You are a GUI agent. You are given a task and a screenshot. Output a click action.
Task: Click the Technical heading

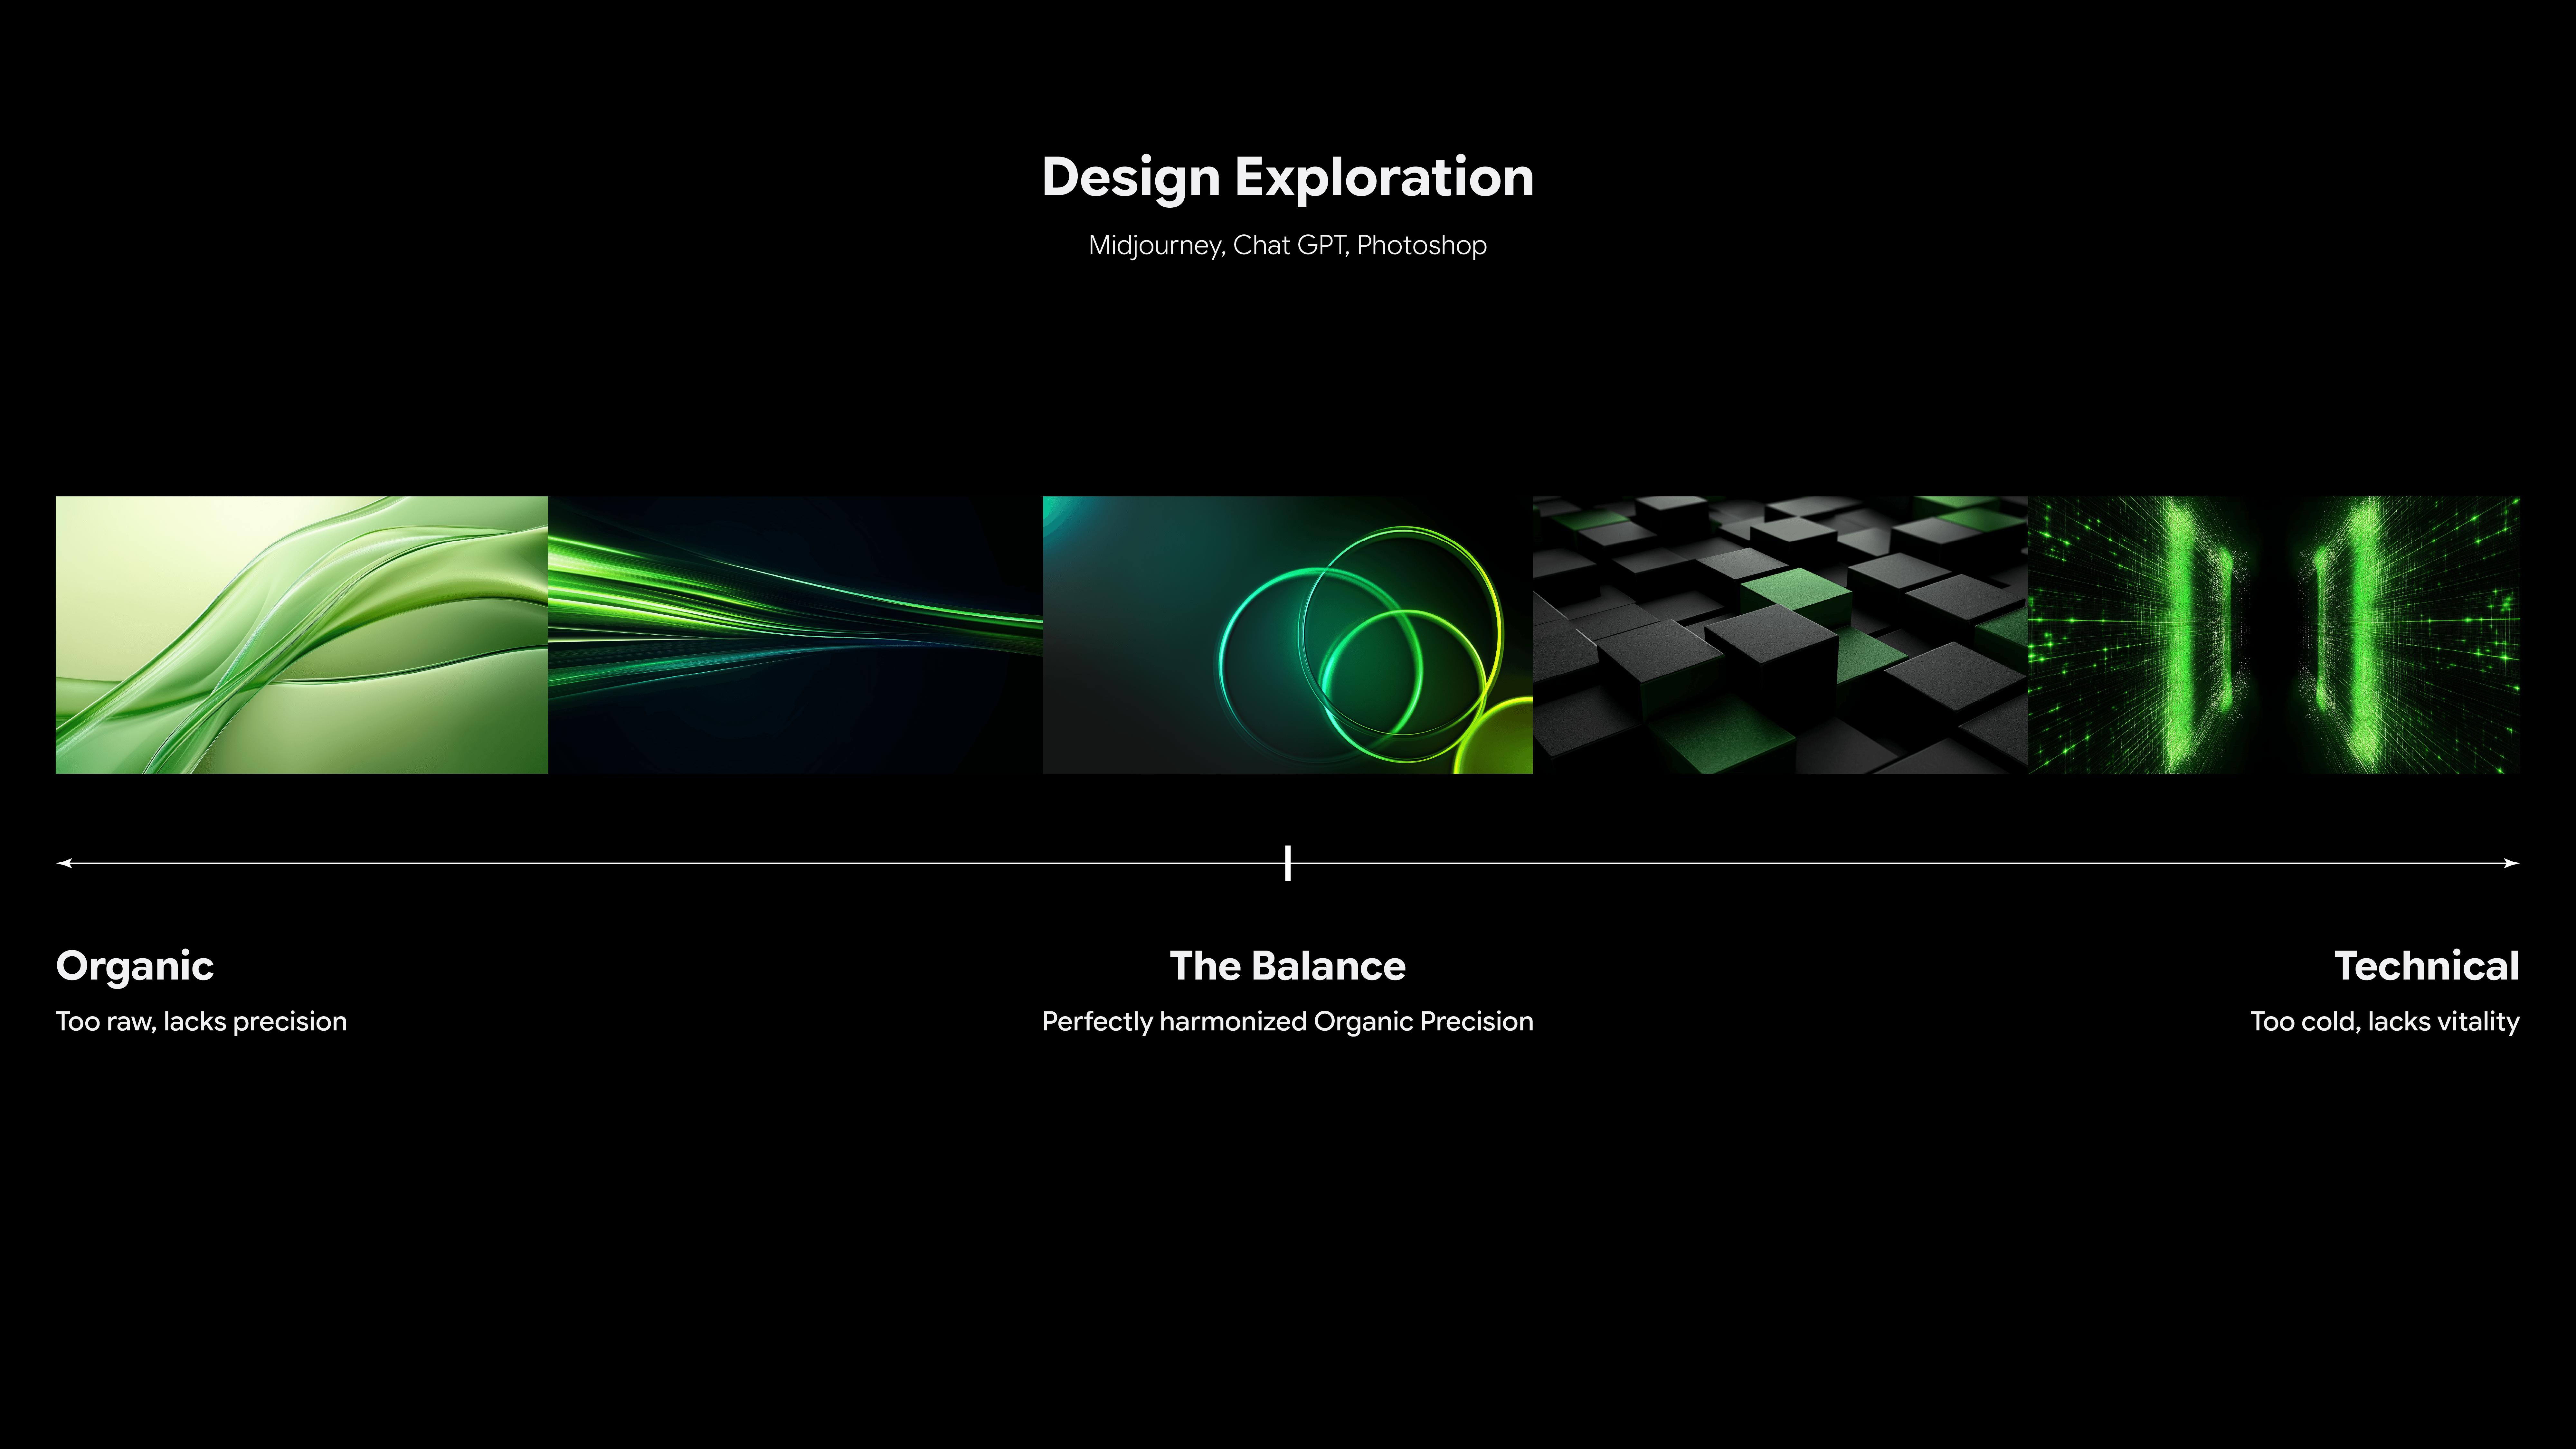(x=2426, y=966)
